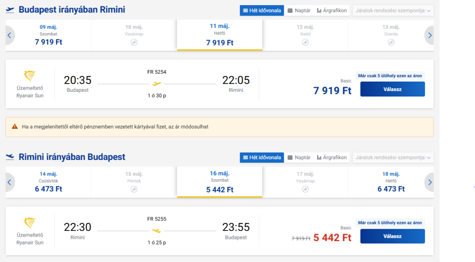This screenshot has height=262, width=475.
Task: Show earlier outbound dates with the left arrow
Action: pos(9,35)
